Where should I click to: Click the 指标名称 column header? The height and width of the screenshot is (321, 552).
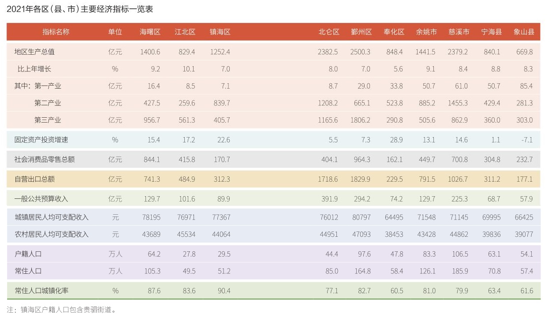pos(56,32)
